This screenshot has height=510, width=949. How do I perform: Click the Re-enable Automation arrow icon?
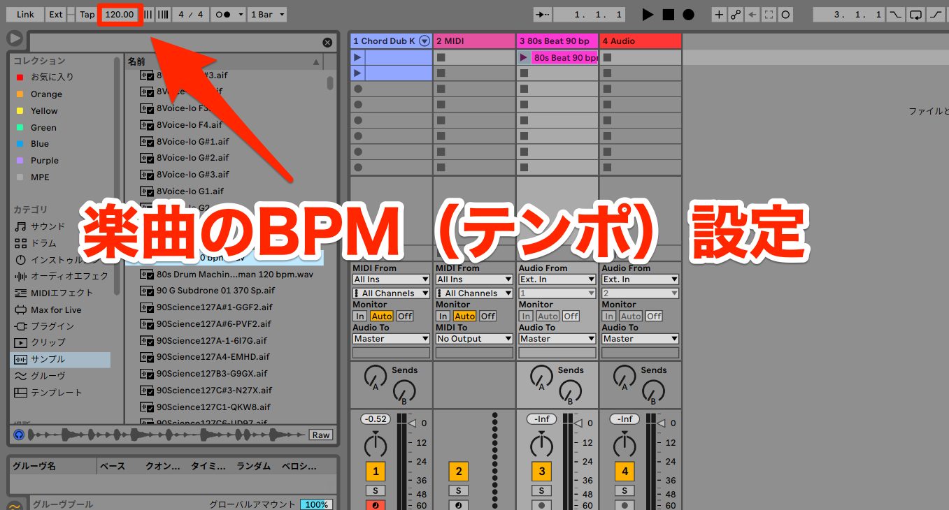pos(752,14)
